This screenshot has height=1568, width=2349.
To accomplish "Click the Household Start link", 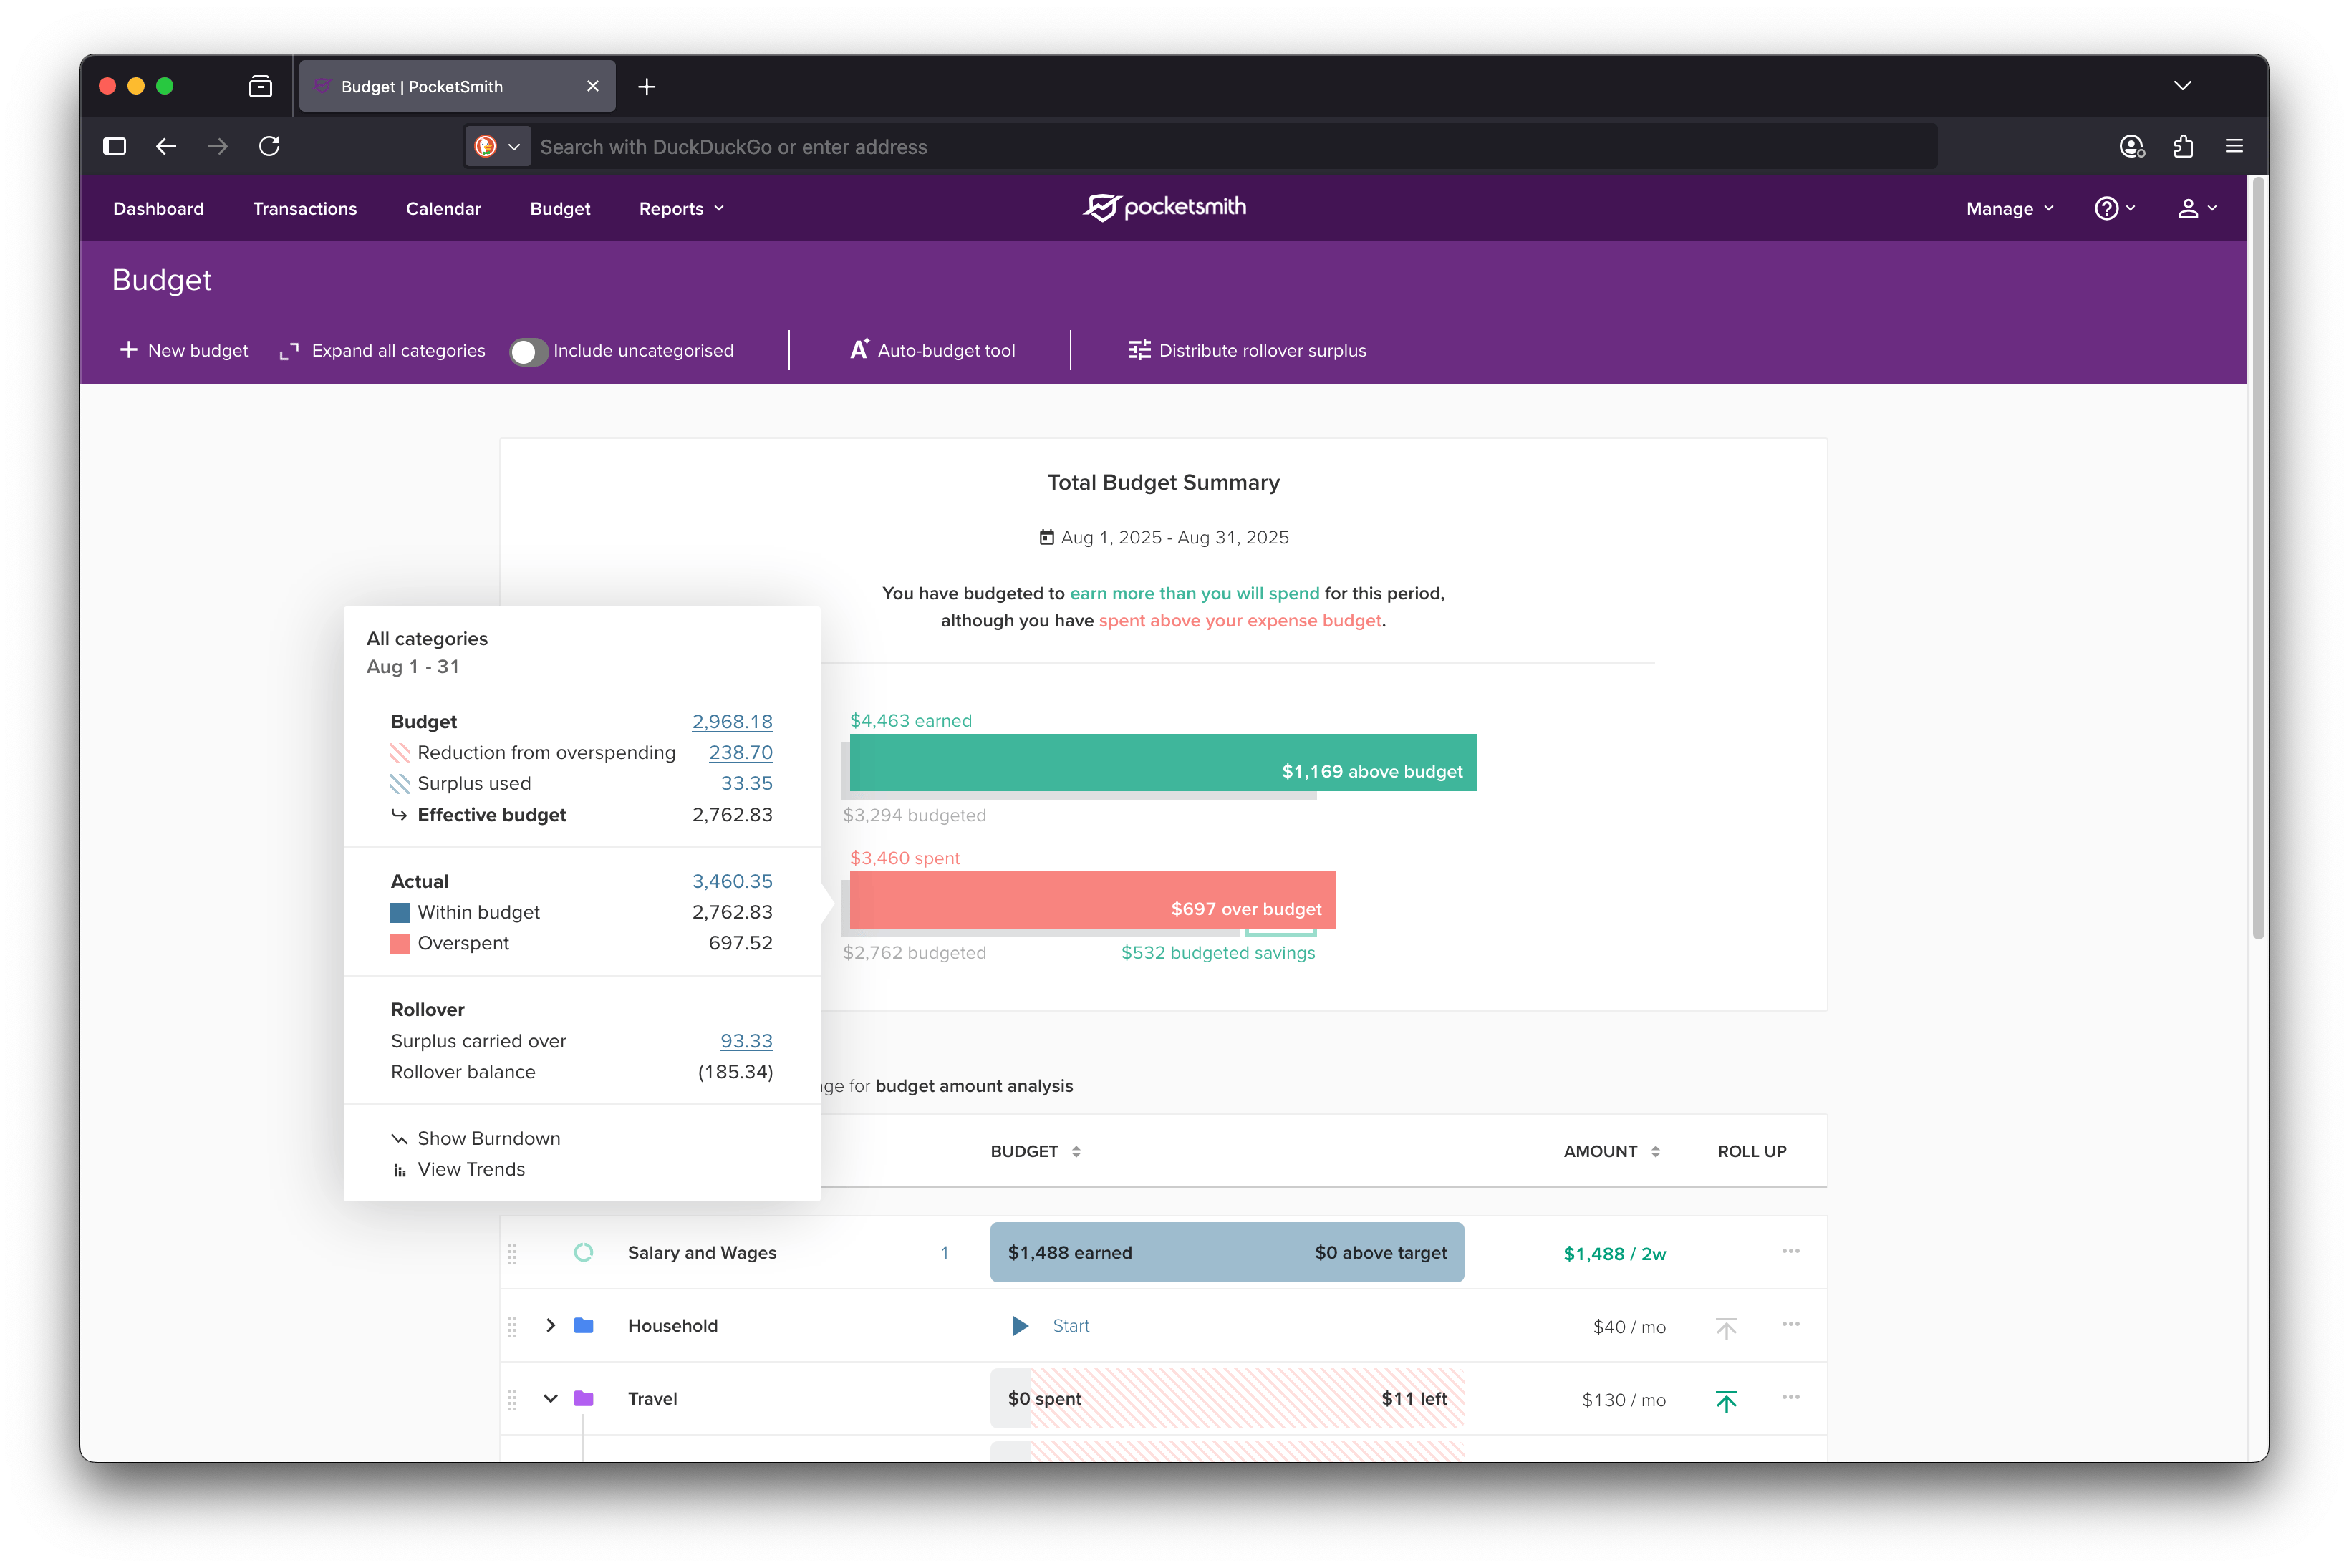I will click(x=1070, y=1325).
